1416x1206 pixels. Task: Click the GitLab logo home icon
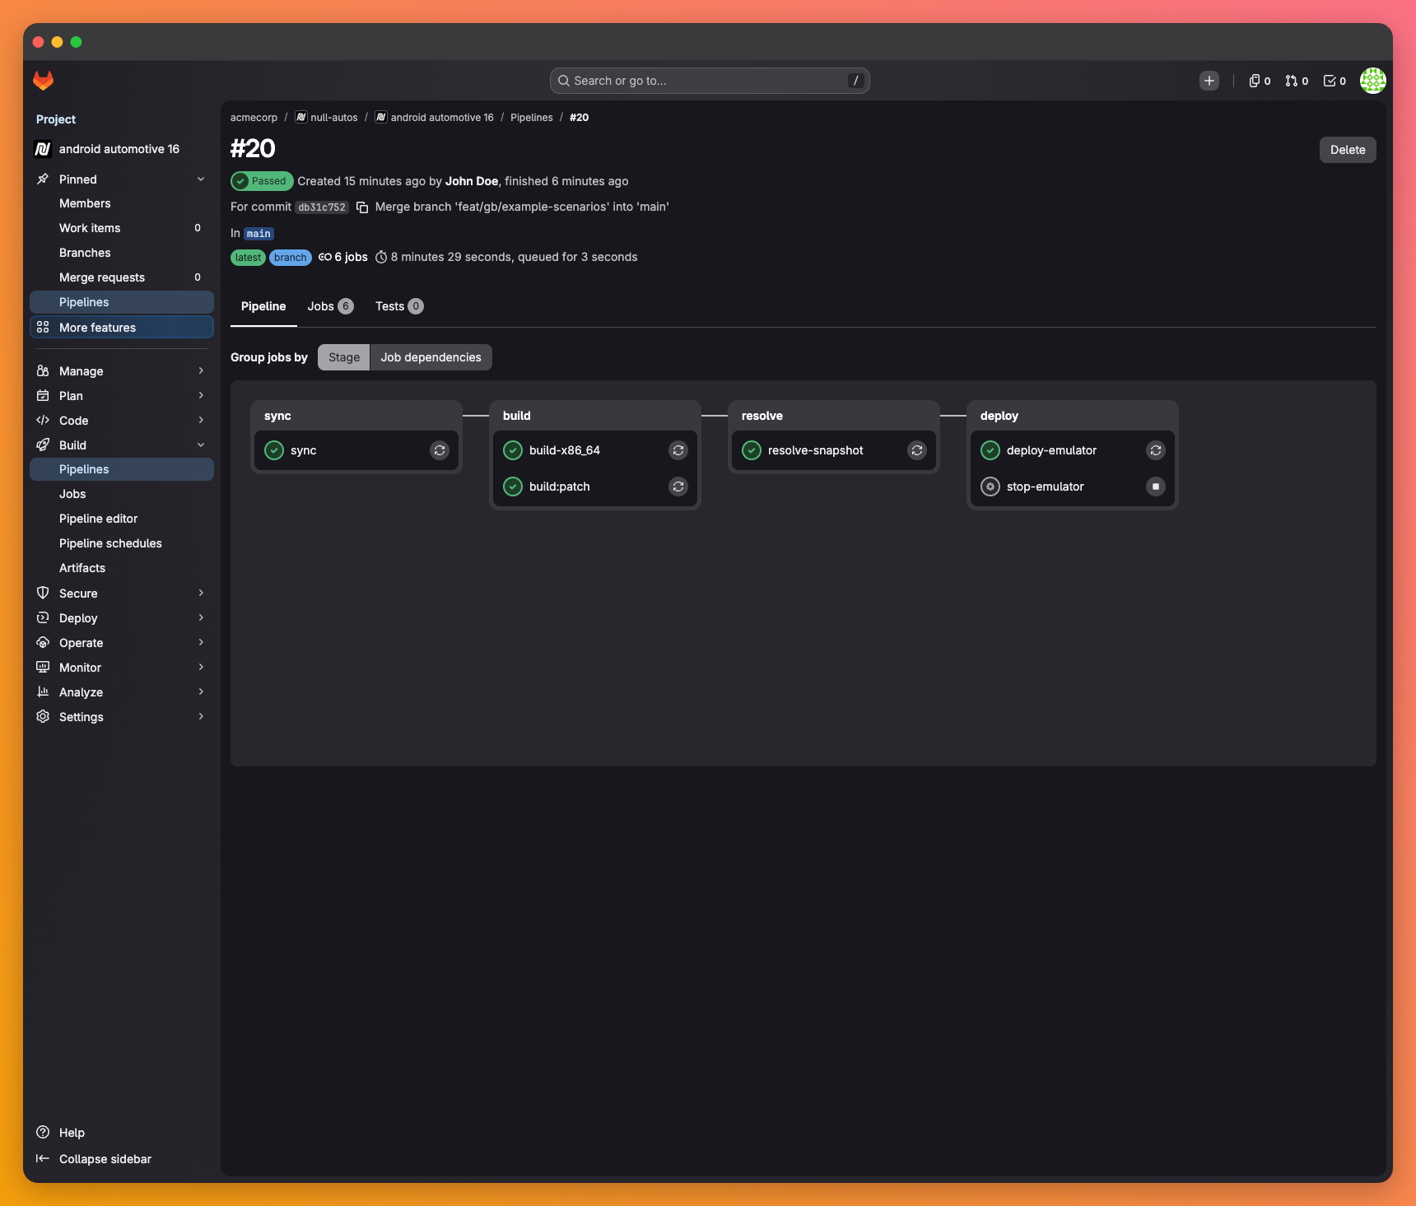coord(43,81)
